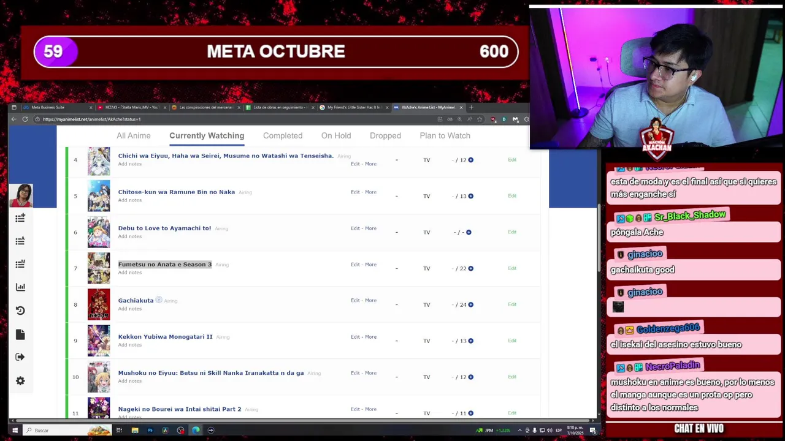Screen dimensions: 785x441
Task: Open the Dropped tab
Action: (385, 136)
